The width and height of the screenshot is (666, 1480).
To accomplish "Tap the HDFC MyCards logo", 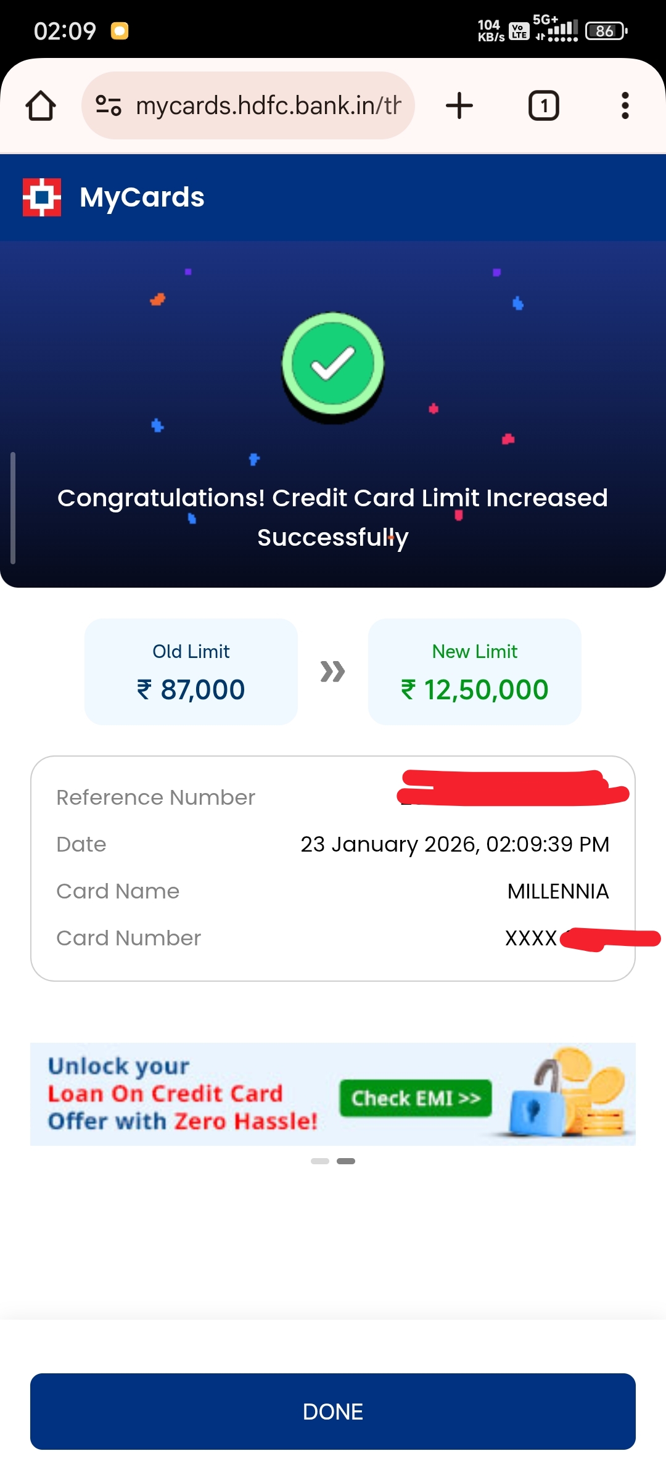I will 43,197.
